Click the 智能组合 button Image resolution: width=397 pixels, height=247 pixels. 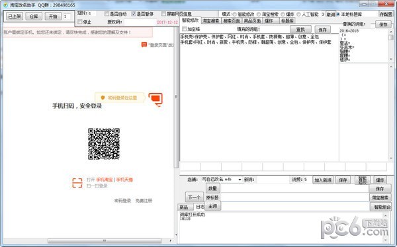click(382, 207)
